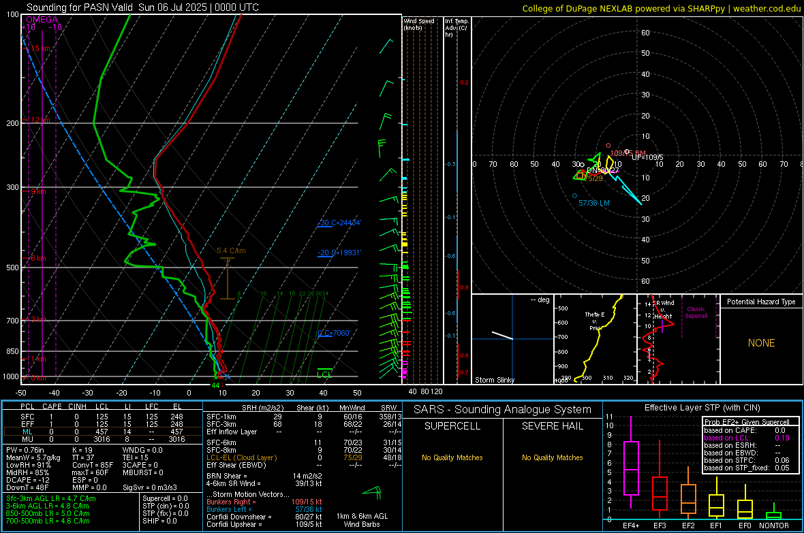The width and height of the screenshot is (804, 533).
Task: Click the 'BRN Shear =' row
Action: pyautogui.click(x=264, y=476)
